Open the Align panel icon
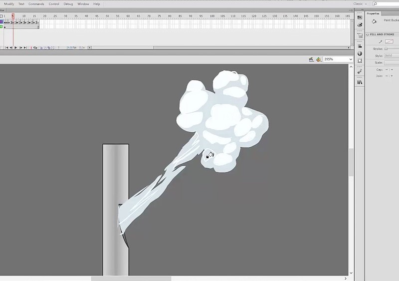 coord(360,46)
